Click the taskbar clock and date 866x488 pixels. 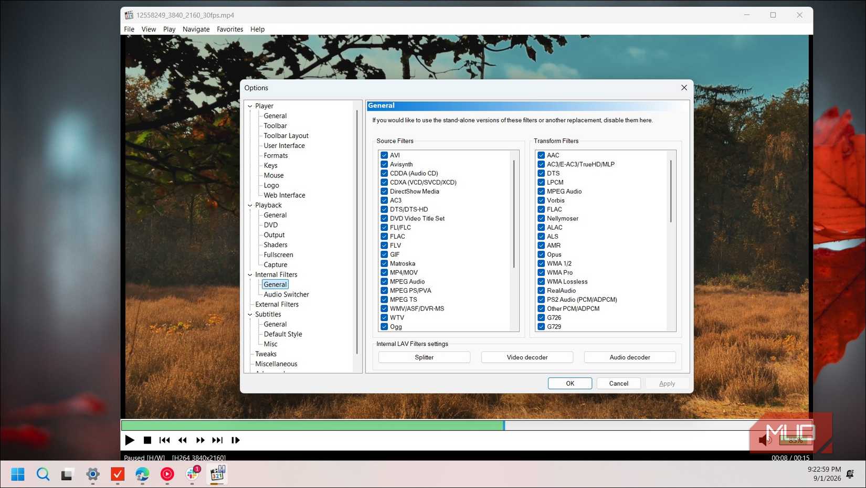824,474
